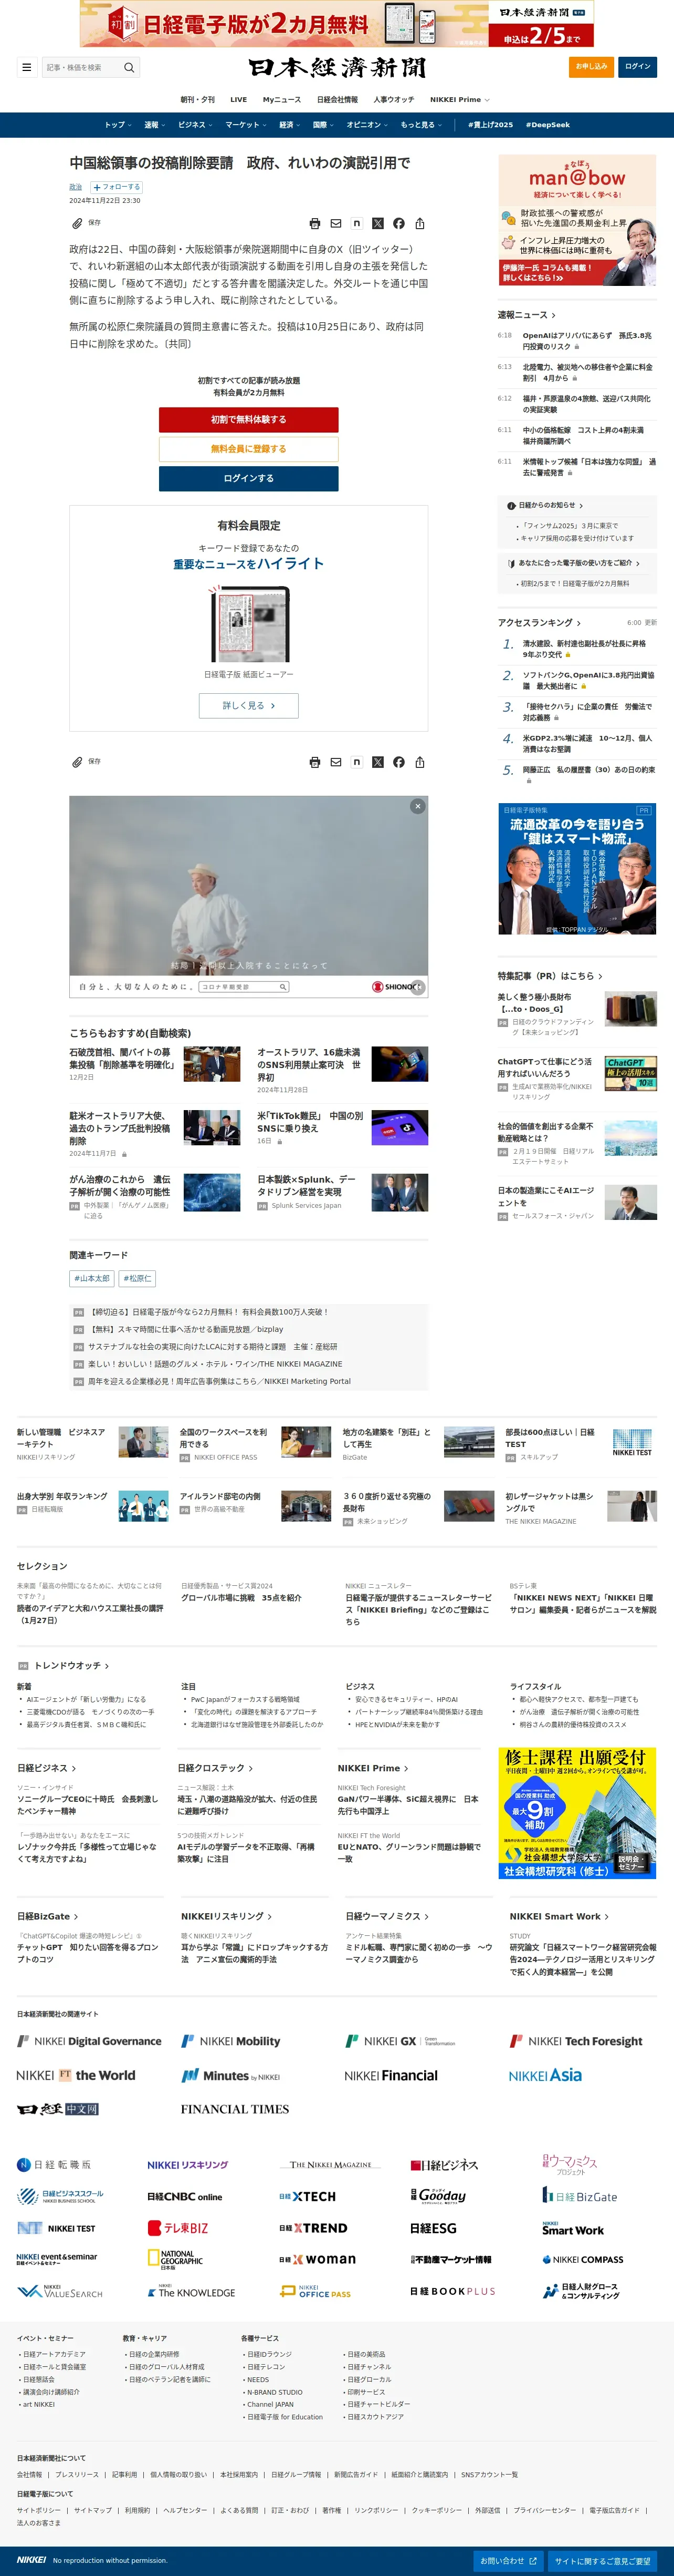Expand the オピニオン navigation dropdown
This screenshot has width=674, height=2576.
(367, 125)
